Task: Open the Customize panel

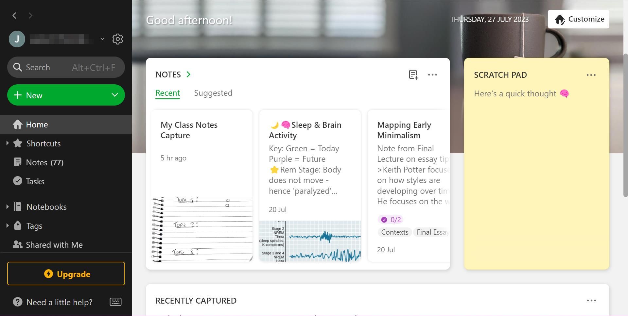Action: click(x=578, y=19)
